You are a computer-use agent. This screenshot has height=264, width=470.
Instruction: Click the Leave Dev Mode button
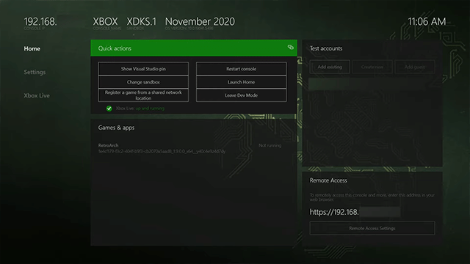point(242,95)
